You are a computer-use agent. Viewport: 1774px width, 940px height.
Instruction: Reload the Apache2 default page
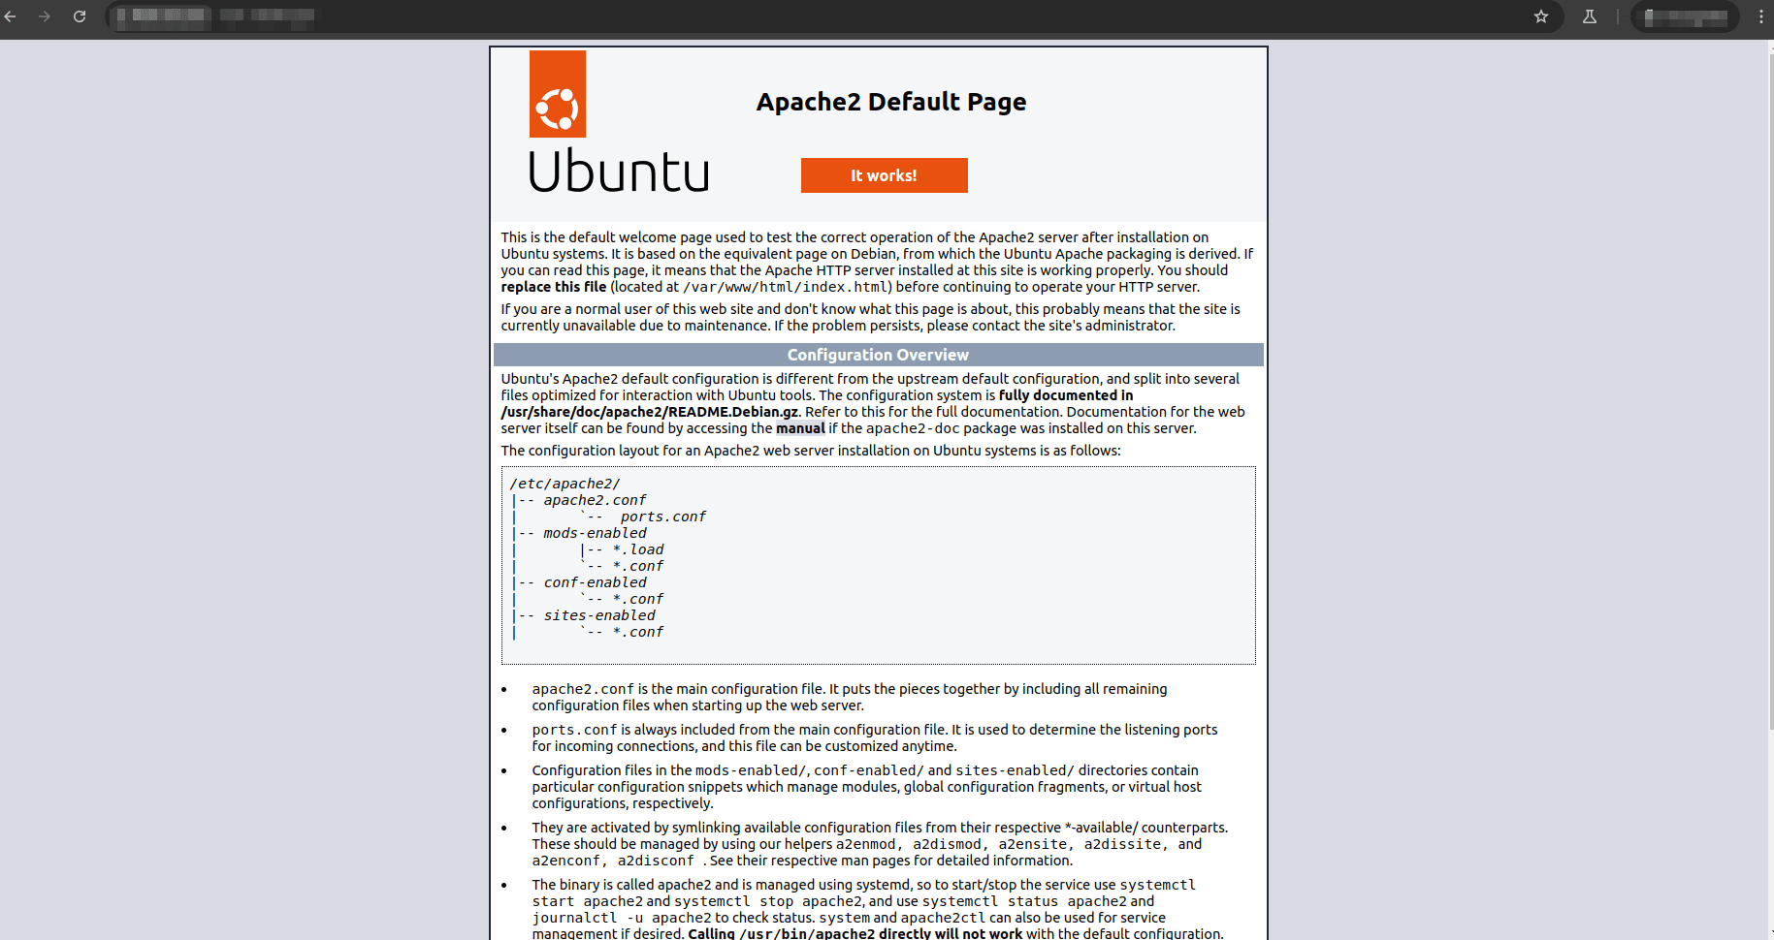(80, 16)
